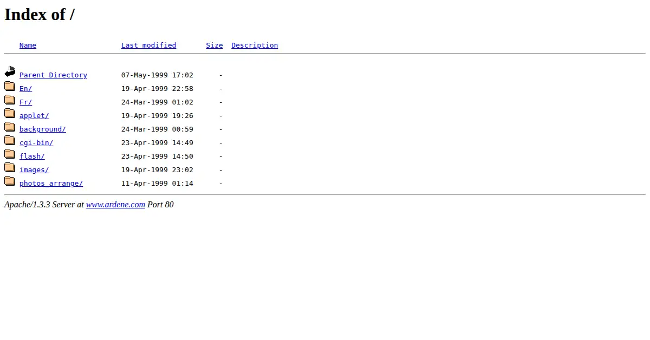Click the Parent Directory back-arrow icon
The height and width of the screenshot is (340, 650).
tap(10, 71)
